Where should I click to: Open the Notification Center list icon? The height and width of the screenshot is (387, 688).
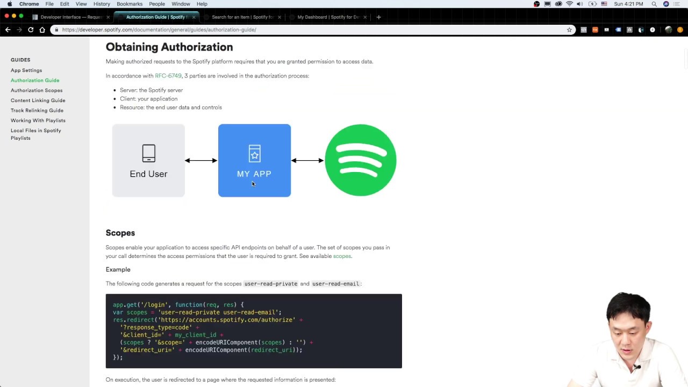click(678, 4)
